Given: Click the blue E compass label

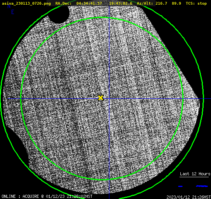Looking at the screenshot, I should [13, 12].
